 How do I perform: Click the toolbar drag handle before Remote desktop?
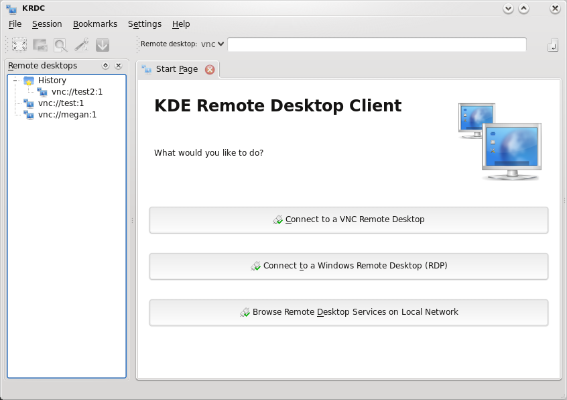click(x=138, y=44)
